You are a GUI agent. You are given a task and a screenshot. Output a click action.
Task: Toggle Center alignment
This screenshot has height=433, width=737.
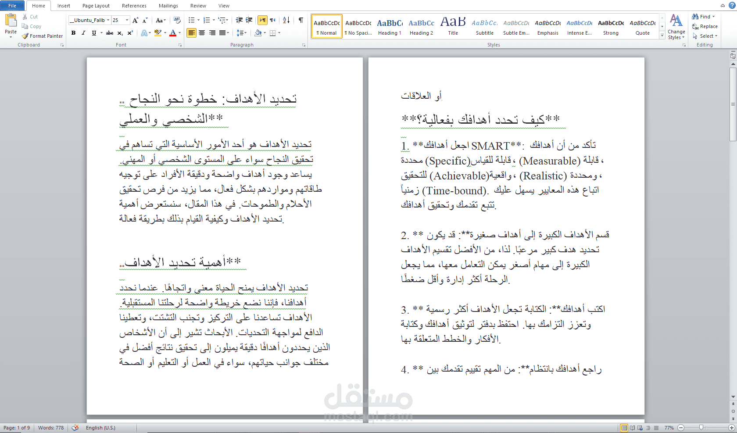pyautogui.click(x=202, y=33)
